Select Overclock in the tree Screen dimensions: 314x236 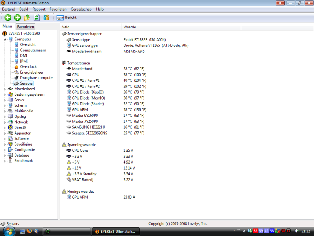coord(28,67)
